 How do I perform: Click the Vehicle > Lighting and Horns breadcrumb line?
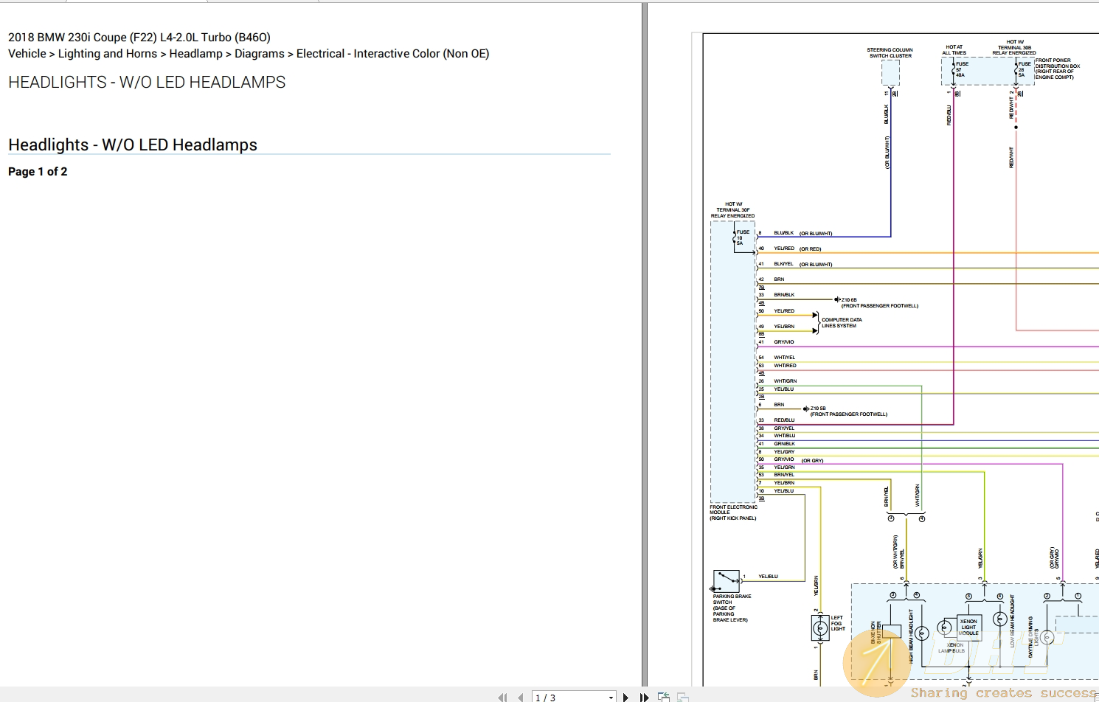click(x=249, y=53)
